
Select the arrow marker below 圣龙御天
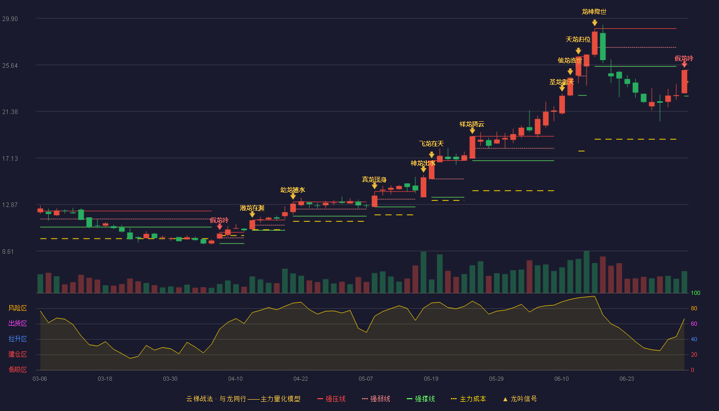pyautogui.click(x=562, y=88)
